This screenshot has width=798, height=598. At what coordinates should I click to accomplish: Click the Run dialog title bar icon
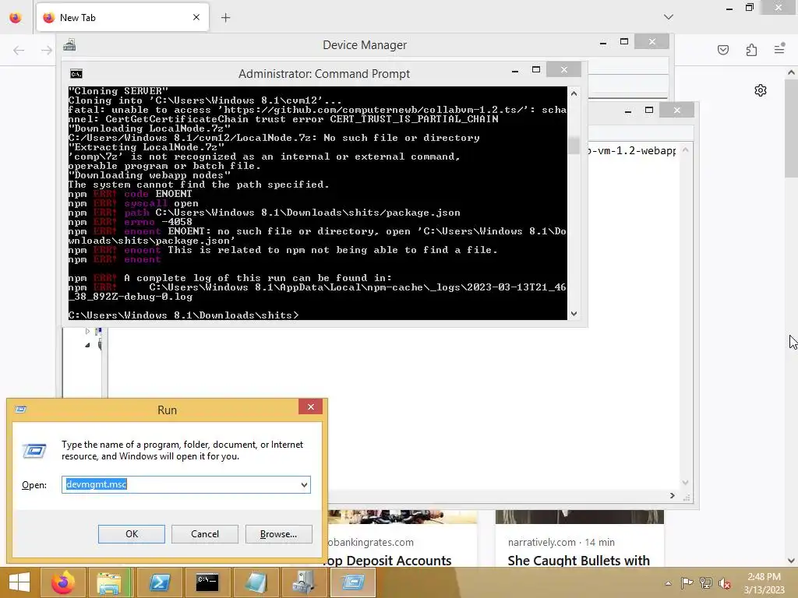coord(20,410)
